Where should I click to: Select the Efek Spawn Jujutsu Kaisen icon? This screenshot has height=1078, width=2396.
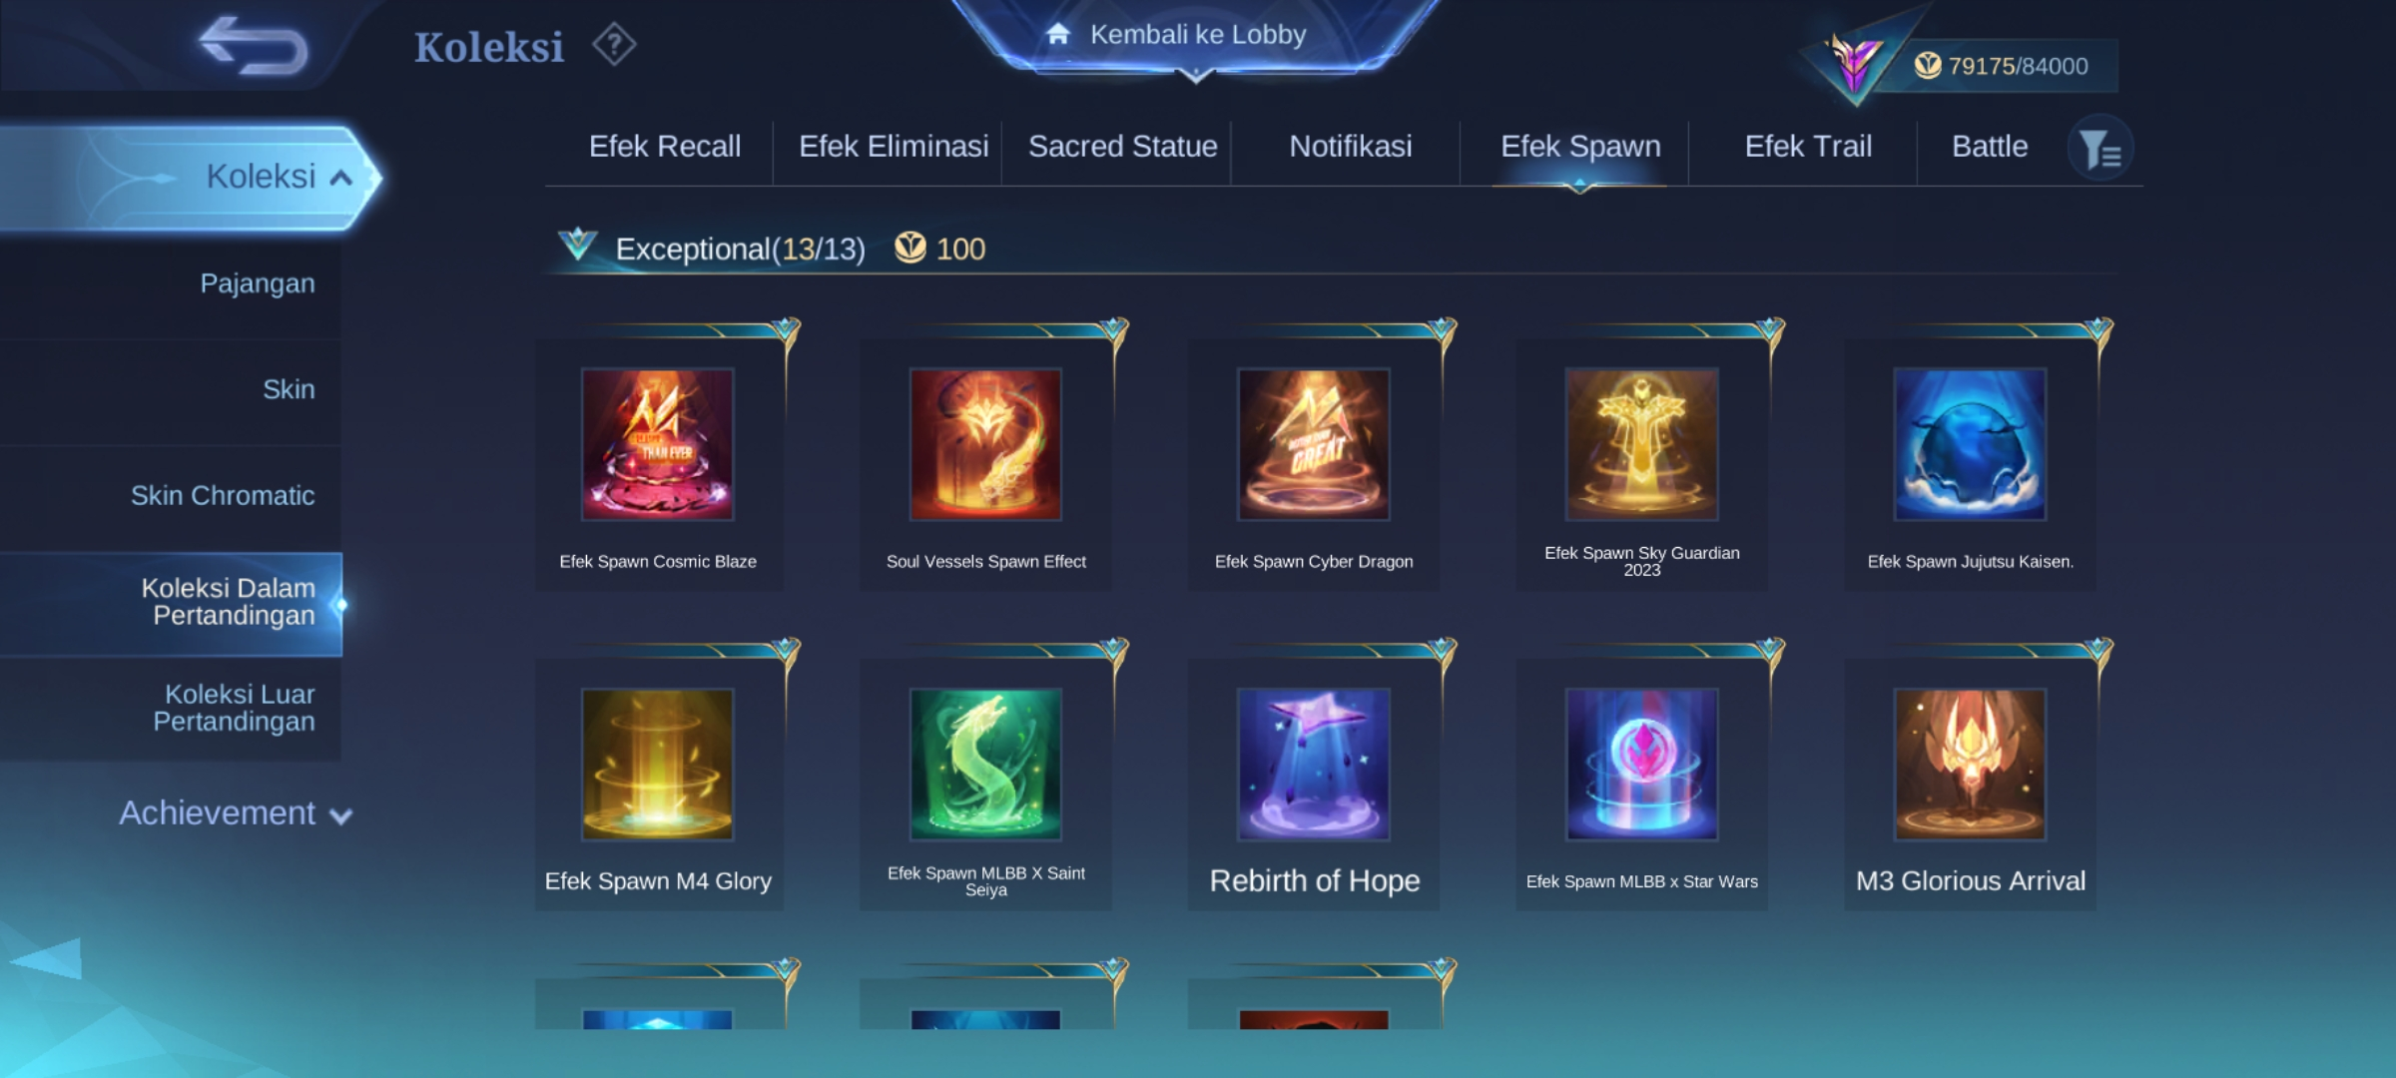click(1971, 444)
